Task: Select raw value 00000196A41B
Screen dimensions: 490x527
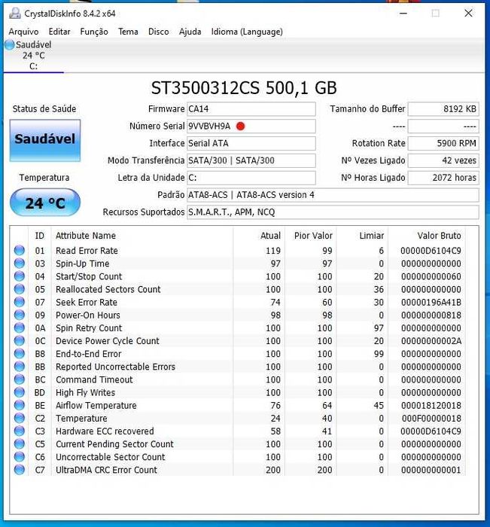Action: tap(431, 303)
